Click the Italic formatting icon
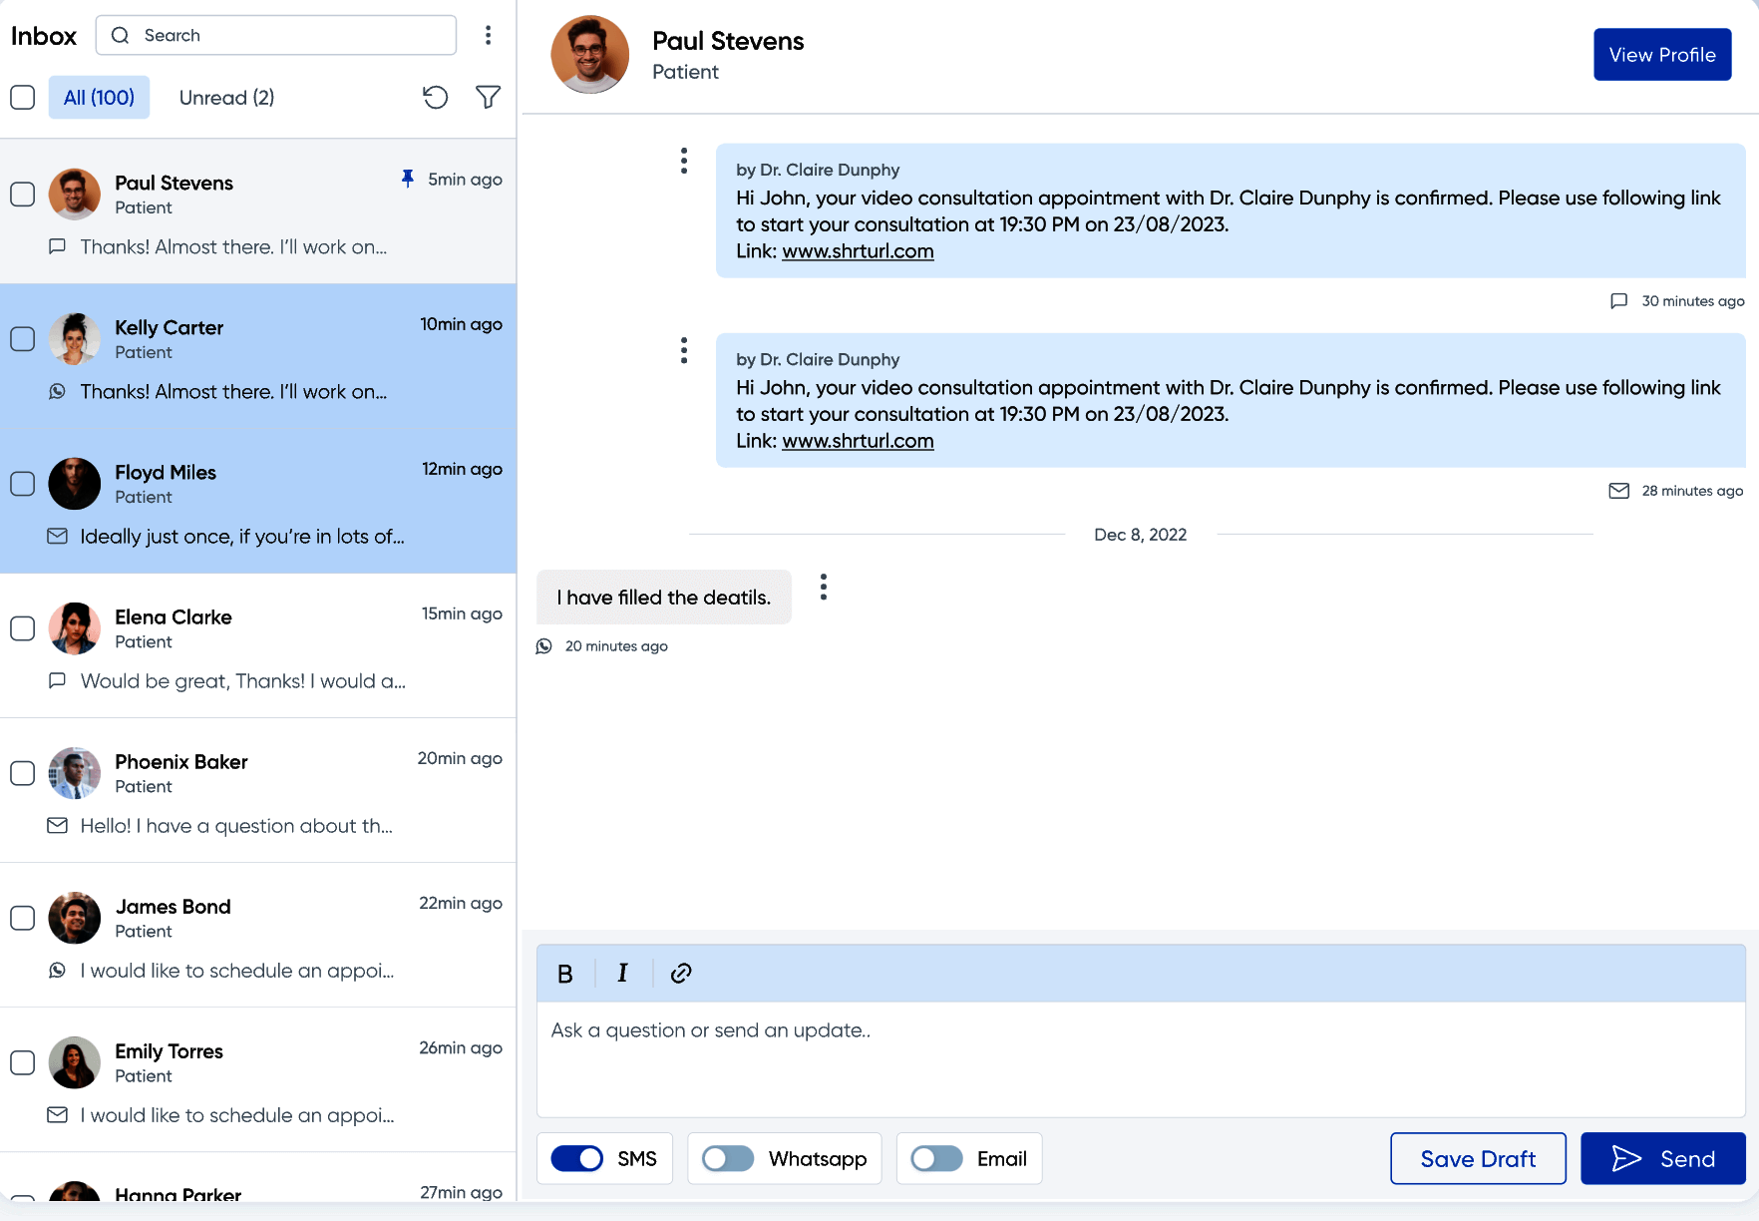This screenshot has height=1221, width=1759. (622, 974)
